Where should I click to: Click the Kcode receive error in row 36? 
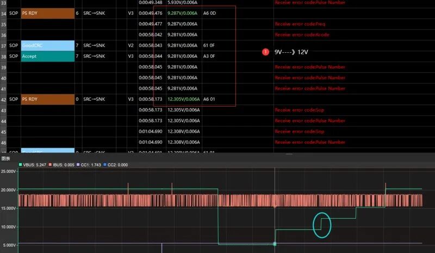302,35
